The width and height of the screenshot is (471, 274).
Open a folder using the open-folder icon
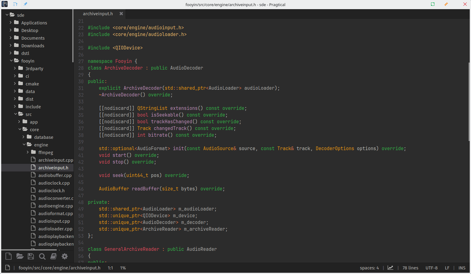point(20,256)
